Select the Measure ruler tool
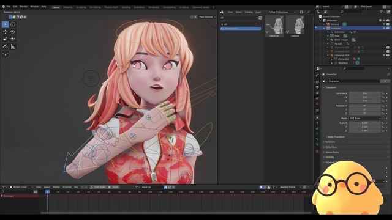 [13, 46]
